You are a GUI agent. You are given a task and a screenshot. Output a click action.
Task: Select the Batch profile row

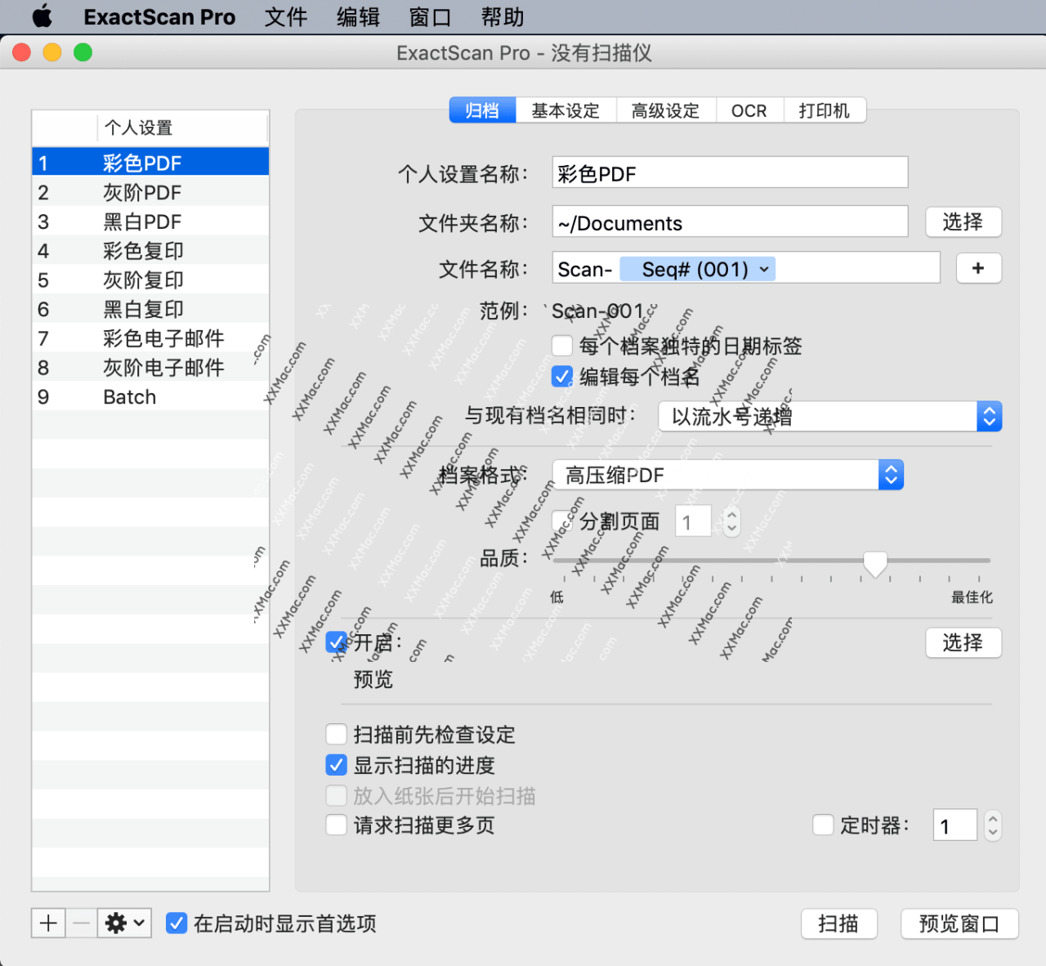[x=150, y=396]
